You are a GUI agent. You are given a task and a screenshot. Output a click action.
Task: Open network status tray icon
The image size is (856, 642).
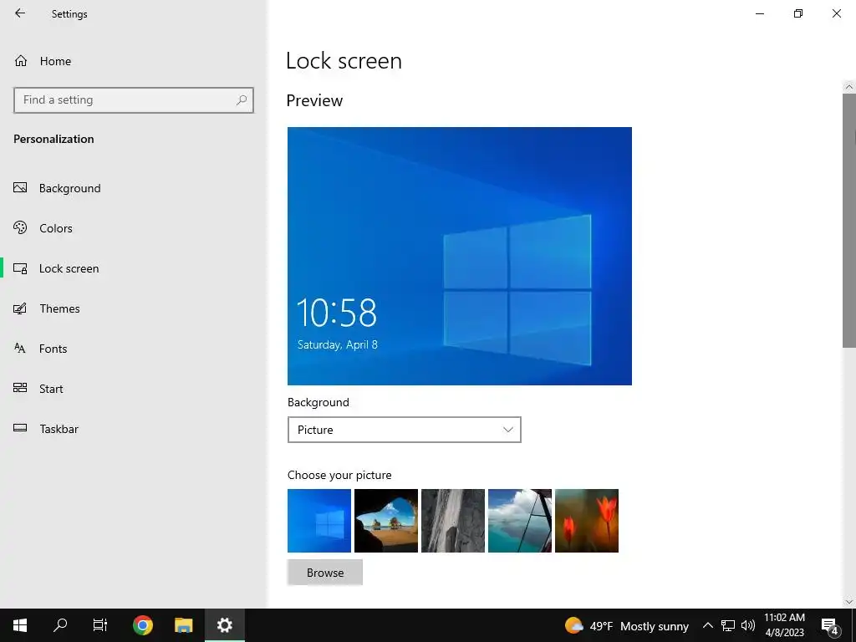pyautogui.click(x=728, y=625)
